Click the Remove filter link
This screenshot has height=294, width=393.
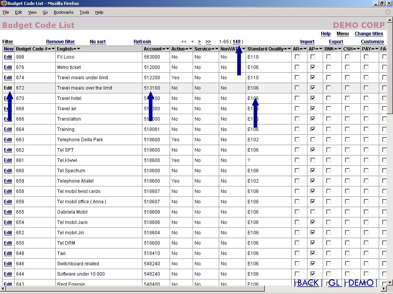click(60, 42)
